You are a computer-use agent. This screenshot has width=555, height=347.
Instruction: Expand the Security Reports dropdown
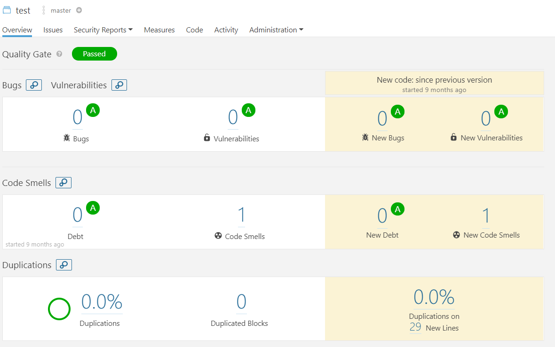103,30
